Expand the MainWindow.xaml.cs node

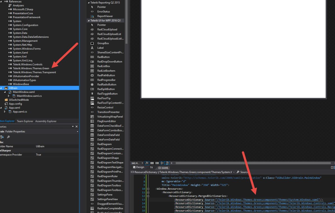tap(9, 96)
